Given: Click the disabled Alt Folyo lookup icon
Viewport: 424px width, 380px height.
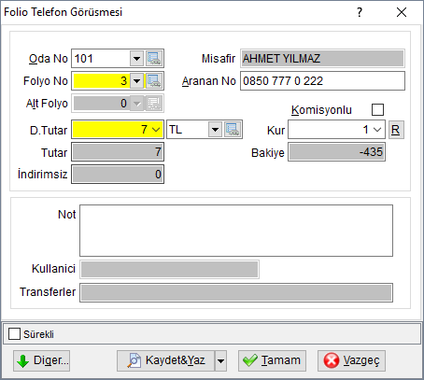Looking at the screenshot, I should pyautogui.click(x=154, y=104).
